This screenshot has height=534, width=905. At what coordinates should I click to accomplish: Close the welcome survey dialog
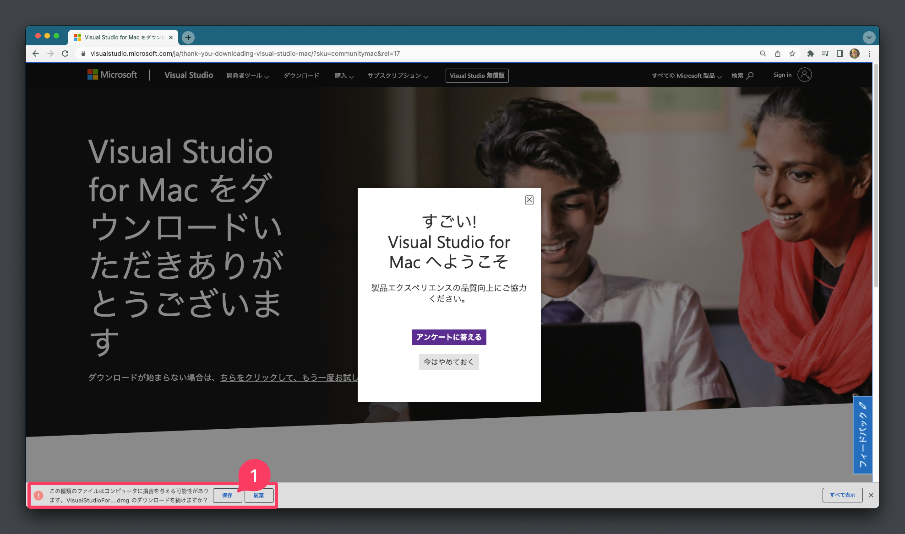pos(529,200)
